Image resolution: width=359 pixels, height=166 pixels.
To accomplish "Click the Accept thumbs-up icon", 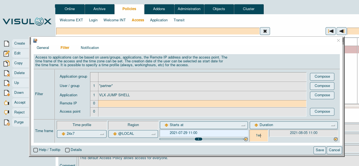I will coord(7,103).
